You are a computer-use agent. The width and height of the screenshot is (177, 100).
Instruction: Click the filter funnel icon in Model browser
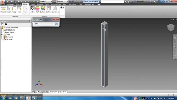[2, 24]
